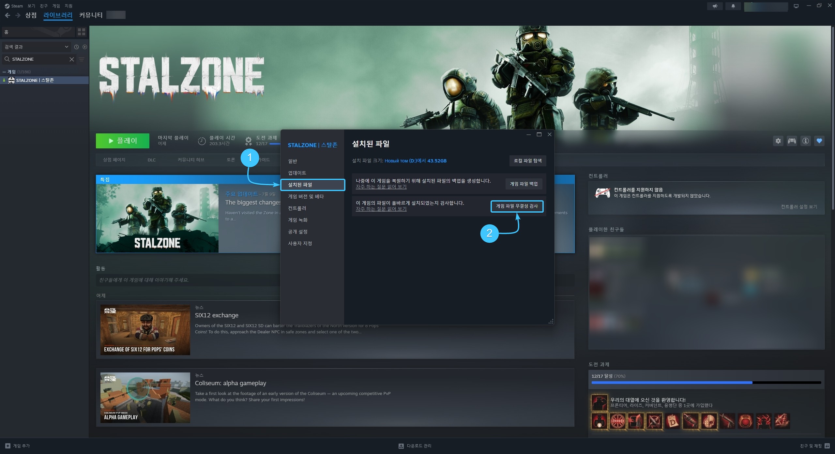Open the FAQ link under the integrity check description
The image size is (835, 454).
tap(381, 209)
